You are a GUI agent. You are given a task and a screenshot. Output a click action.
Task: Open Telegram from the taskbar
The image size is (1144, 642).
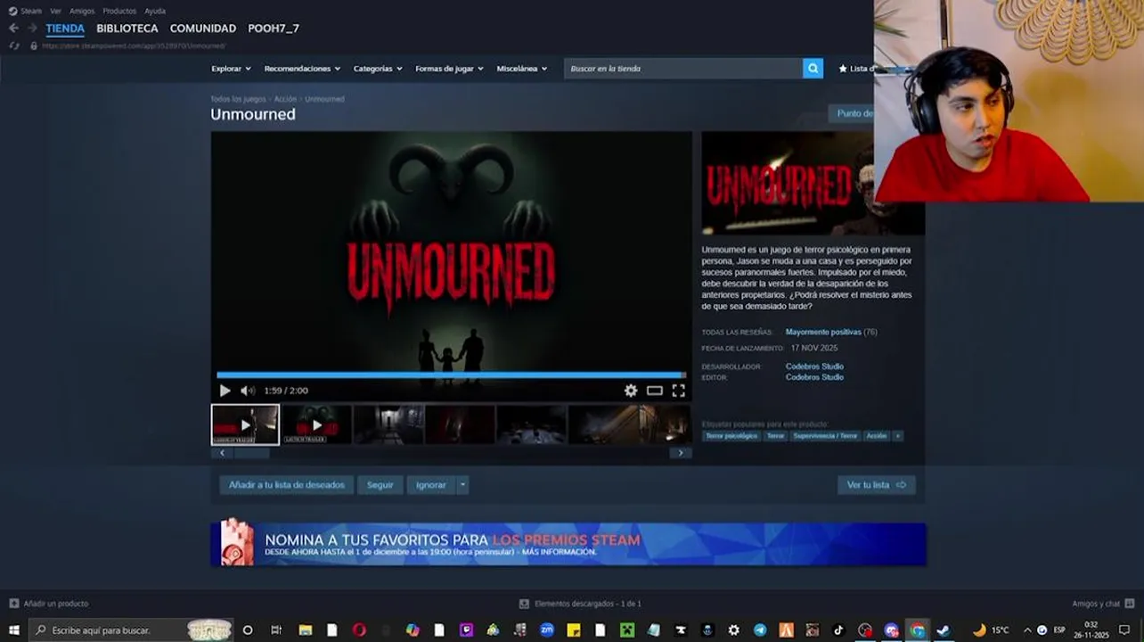pos(760,630)
